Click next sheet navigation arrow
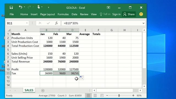This screenshot has width=176, height=99. pyautogui.click(x=15, y=90)
